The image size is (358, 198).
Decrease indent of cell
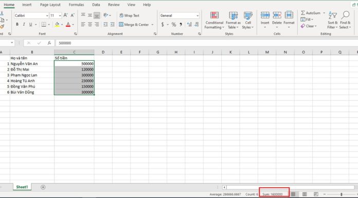[x=105, y=25]
